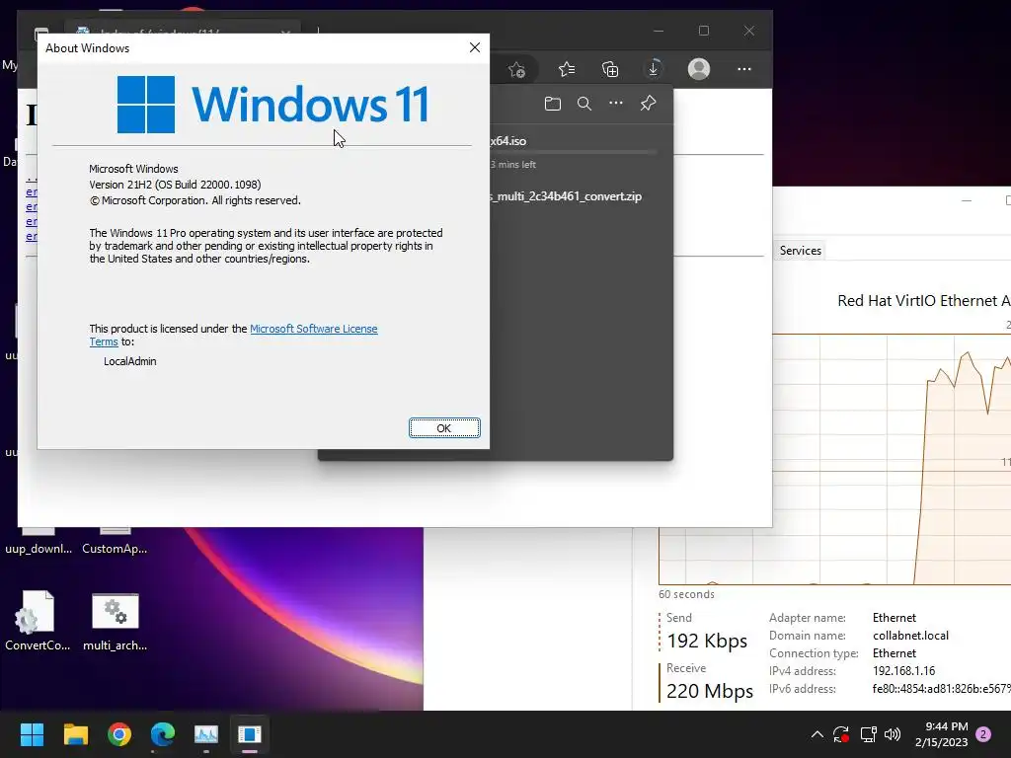Open Edge Downloads toolbar icon
This screenshot has height=758, width=1011.
click(x=654, y=69)
